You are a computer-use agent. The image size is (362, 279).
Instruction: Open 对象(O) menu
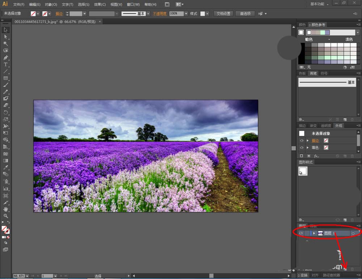coord(51,4)
